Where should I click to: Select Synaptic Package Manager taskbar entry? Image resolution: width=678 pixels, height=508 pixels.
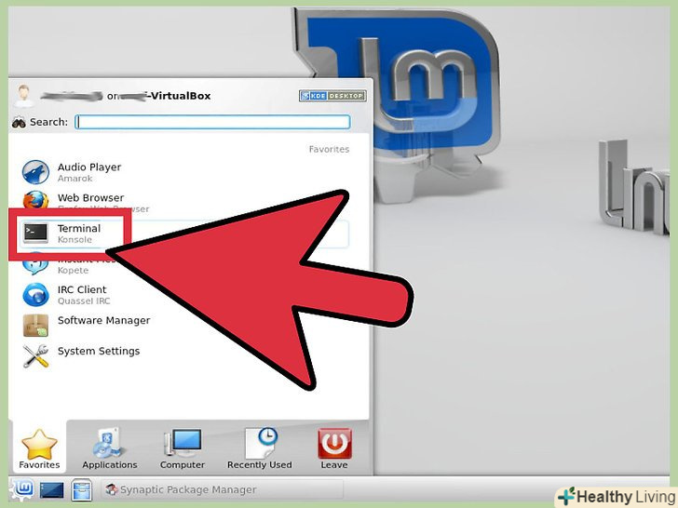[x=223, y=489]
